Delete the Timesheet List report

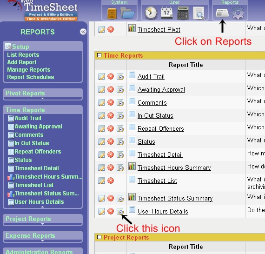[x=111, y=180]
